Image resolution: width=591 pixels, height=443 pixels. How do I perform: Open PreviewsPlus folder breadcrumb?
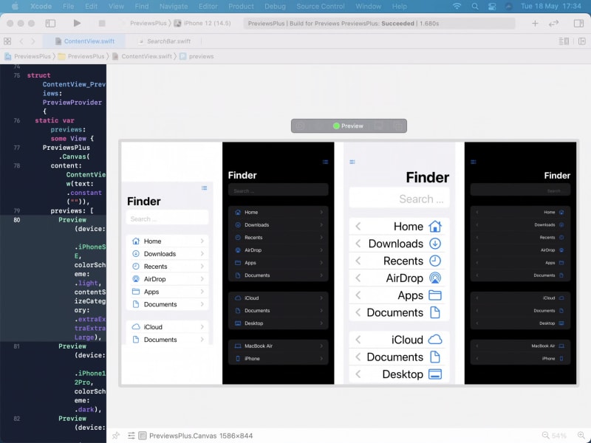click(x=81, y=57)
